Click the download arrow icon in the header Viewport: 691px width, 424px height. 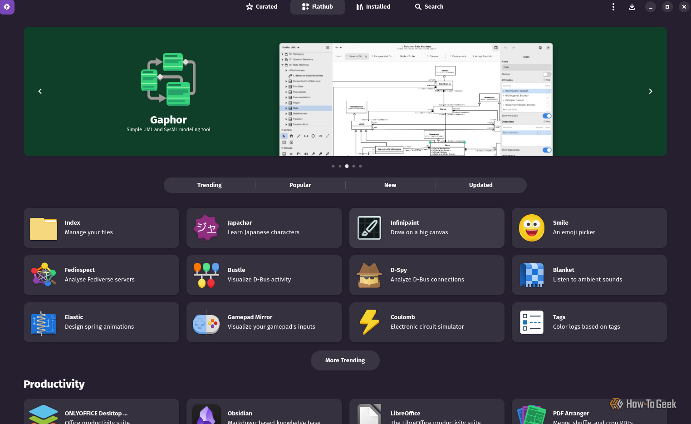click(632, 7)
